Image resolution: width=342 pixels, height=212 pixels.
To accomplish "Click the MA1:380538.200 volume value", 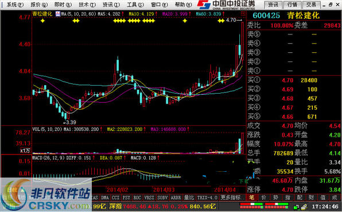I will pyautogui.click(x=81, y=129).
